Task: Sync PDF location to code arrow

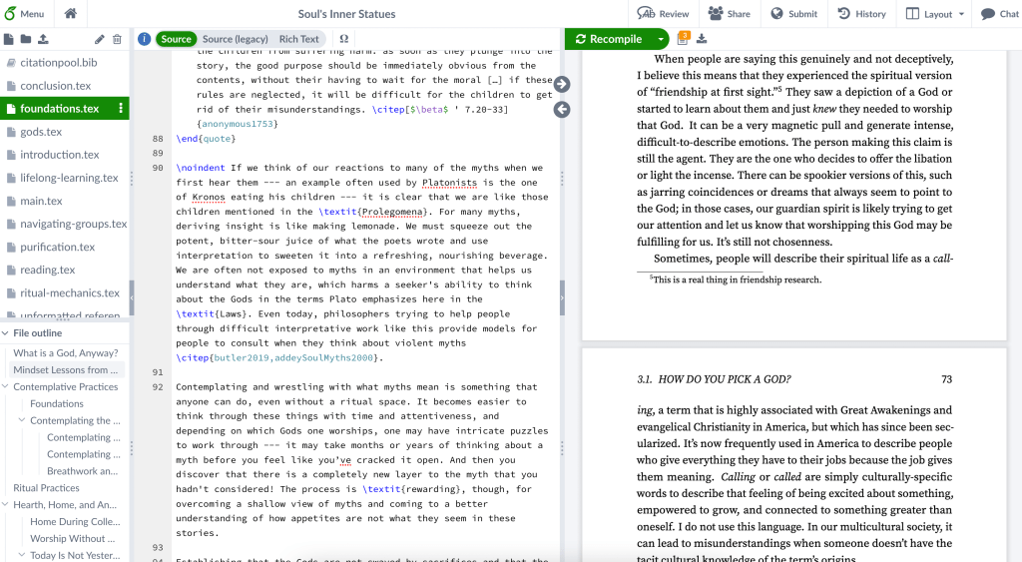Action: point(562,110)
